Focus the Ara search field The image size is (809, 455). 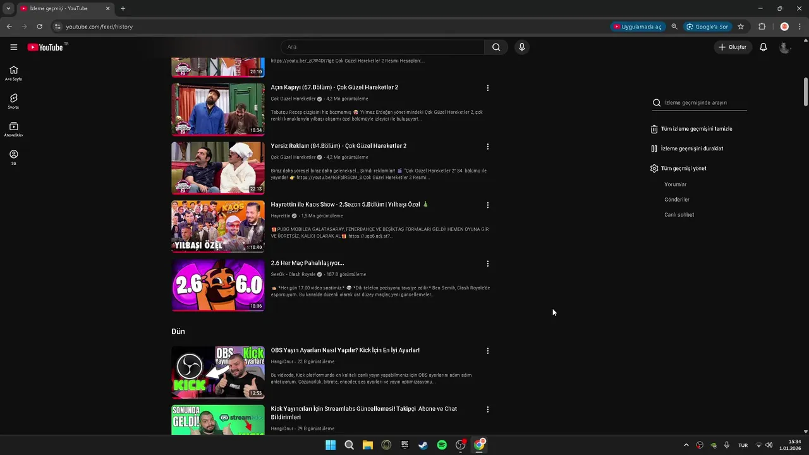[x=382, y=47]
